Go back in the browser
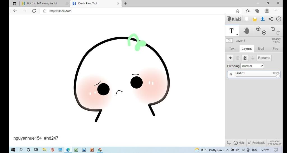 (x=15, y=11)
